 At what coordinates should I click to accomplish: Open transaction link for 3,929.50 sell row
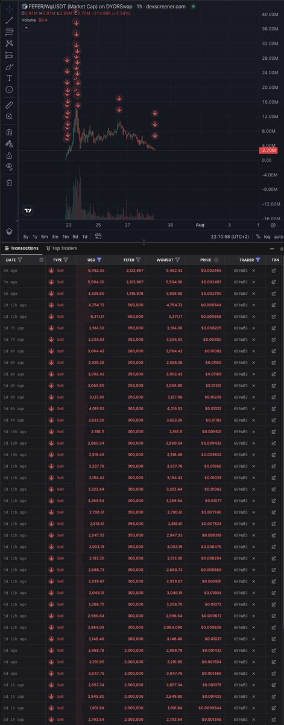pyautogui.click(x=274, y=293)
